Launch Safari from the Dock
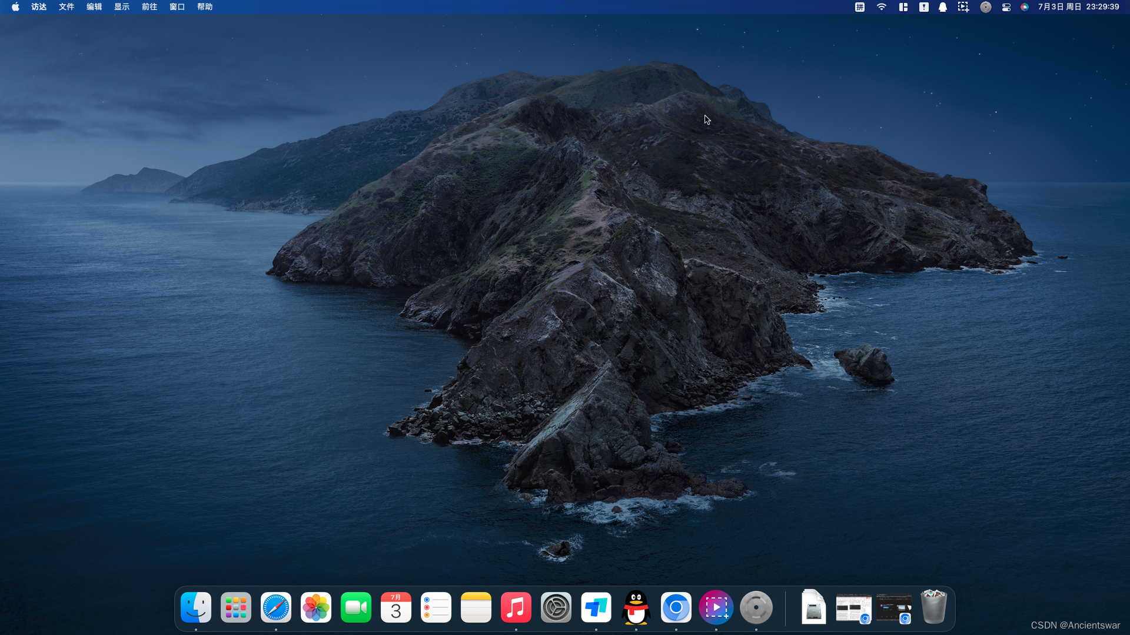 point(276,607)
